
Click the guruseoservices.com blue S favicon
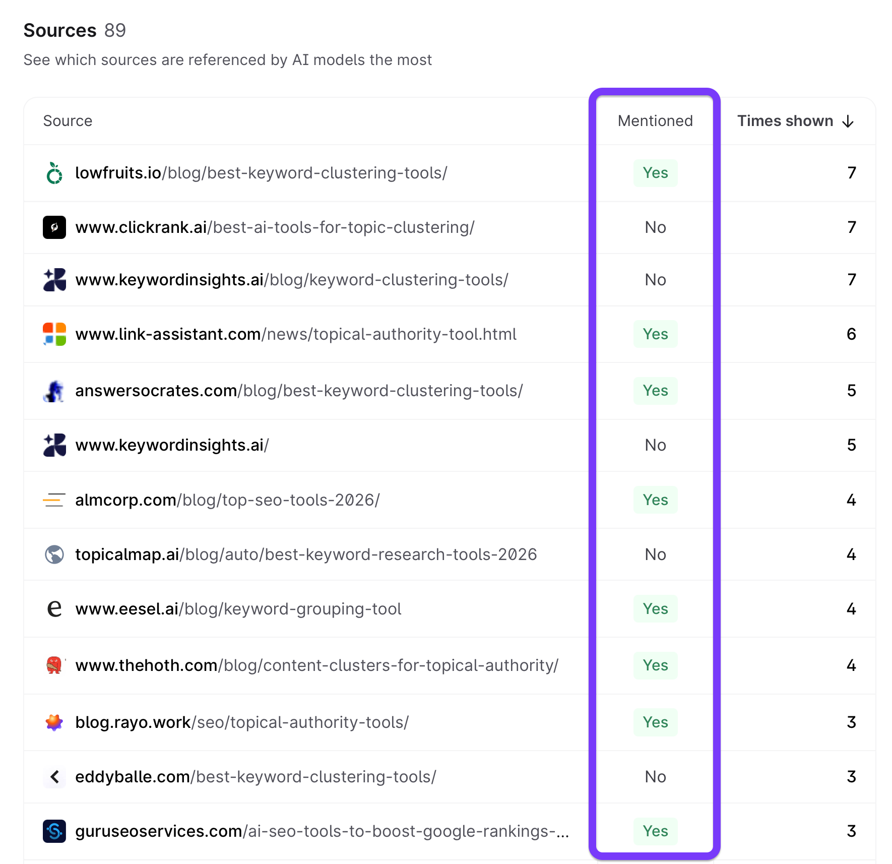click(54, 831)
